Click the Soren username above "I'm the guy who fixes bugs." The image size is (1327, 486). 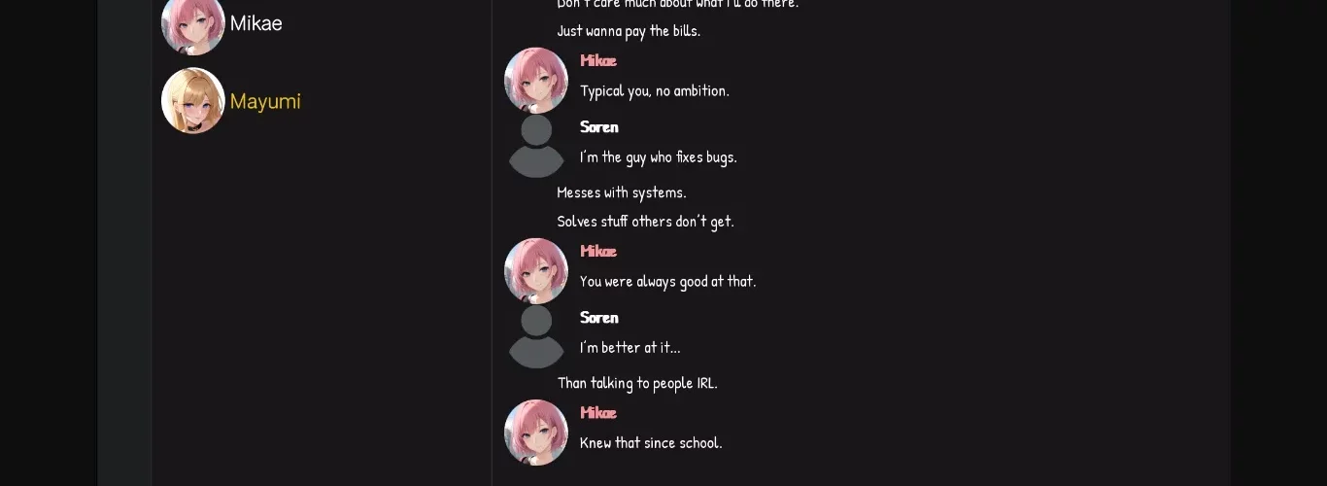click(599, 126)
